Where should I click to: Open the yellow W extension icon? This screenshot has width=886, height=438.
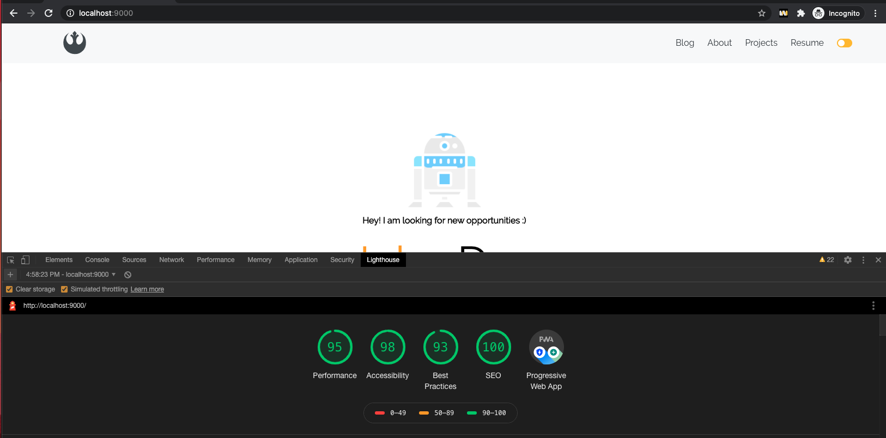(x=784, y=13)
